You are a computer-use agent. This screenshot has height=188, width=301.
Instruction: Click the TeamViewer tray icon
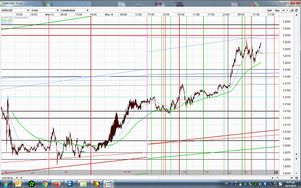[265, 184]
